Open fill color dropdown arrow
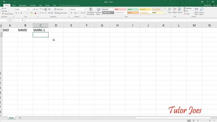 click(x=33, y=13)
